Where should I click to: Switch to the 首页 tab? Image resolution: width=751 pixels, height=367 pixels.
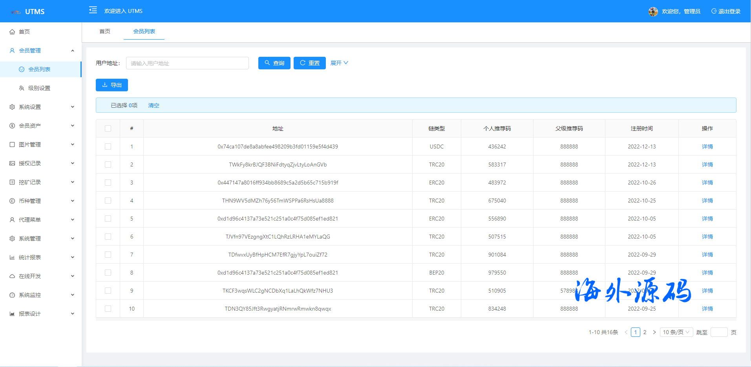105,31
